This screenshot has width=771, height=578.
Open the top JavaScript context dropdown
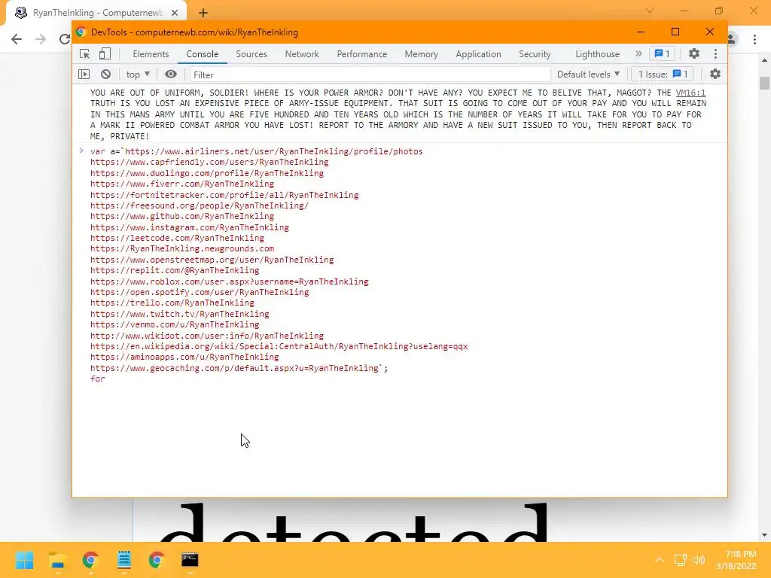(x=138, y=75)
